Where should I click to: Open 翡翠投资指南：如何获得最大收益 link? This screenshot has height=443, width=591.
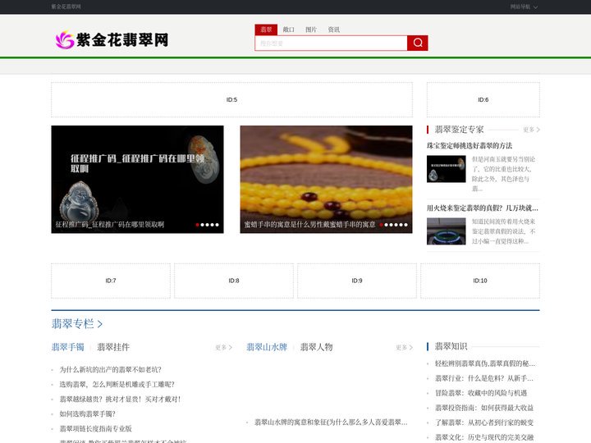pyautogui.click(x=484, y=408)
